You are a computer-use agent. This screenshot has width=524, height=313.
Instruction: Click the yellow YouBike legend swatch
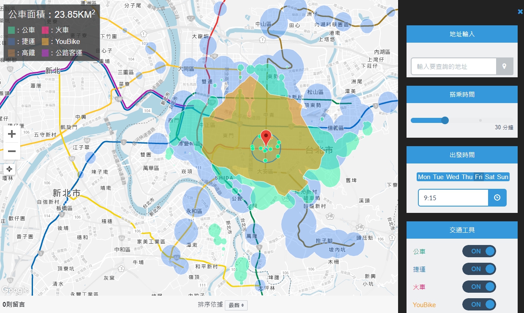[45, 42]
